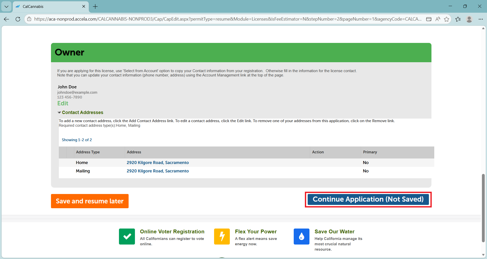
Task: Click the John Doe name text
Action: coord(67,87)
